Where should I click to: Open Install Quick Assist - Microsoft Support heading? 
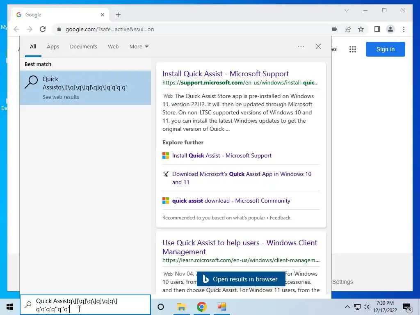pos(226,74)
